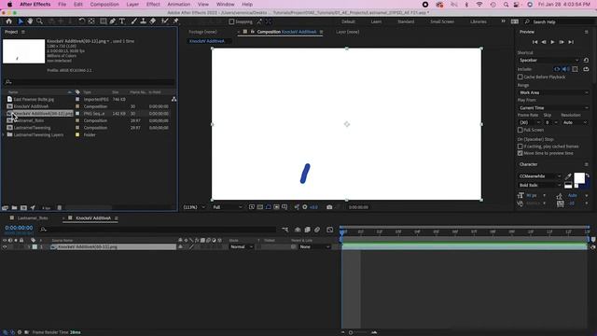
Task: Select the Brush tool
Action: coord(133,21)
